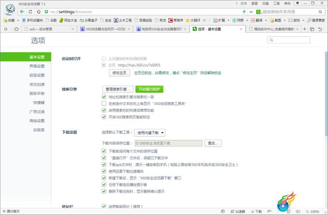328x215 pixels.
Task: Expand the 翻译 dropdown arrow
Action: pos(266,20)
